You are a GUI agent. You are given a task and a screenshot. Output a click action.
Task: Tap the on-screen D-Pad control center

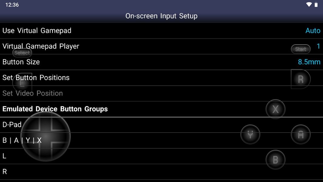tap(46, 136)
